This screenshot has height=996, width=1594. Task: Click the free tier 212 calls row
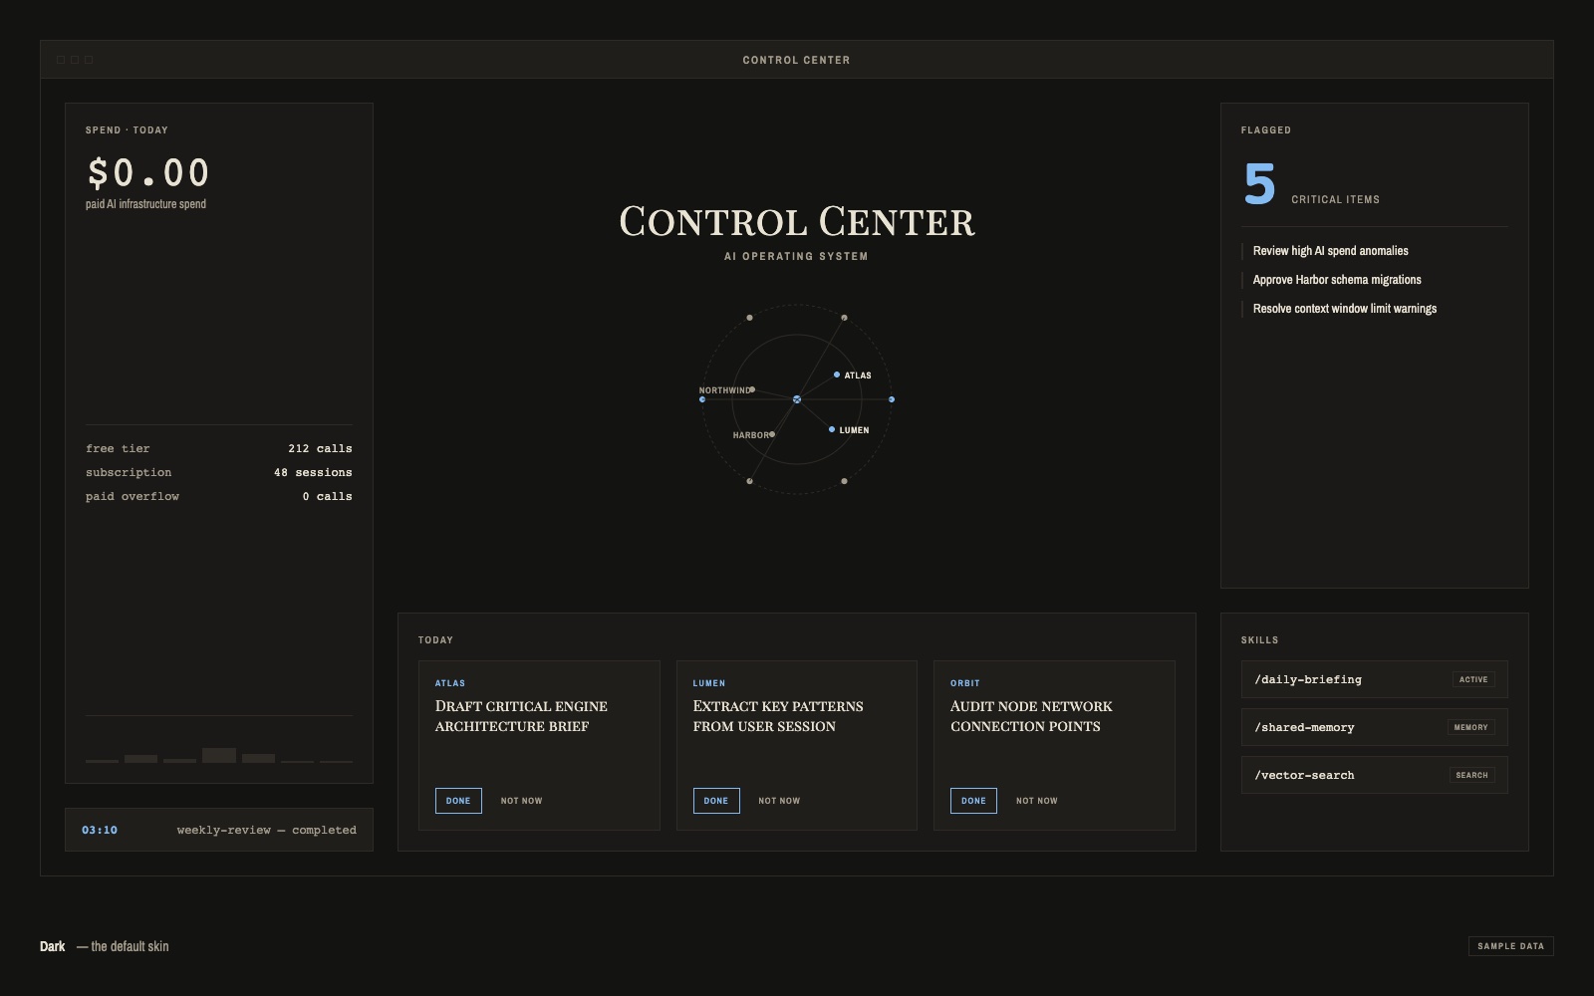[x=219, y=448]
